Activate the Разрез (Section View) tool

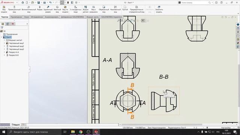[x=40, y=8]
